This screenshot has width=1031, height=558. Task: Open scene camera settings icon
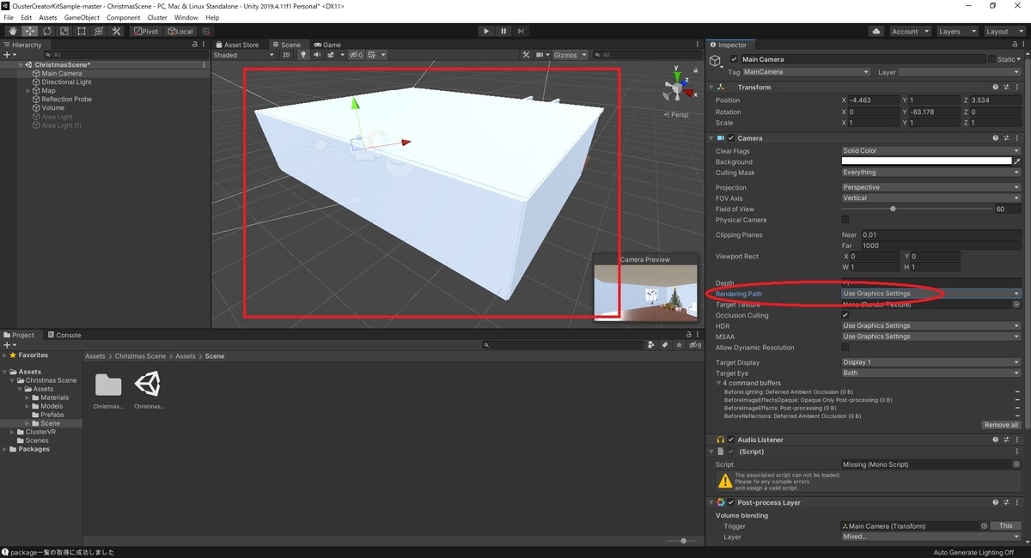pyautogui.click(x=540, y=55)
